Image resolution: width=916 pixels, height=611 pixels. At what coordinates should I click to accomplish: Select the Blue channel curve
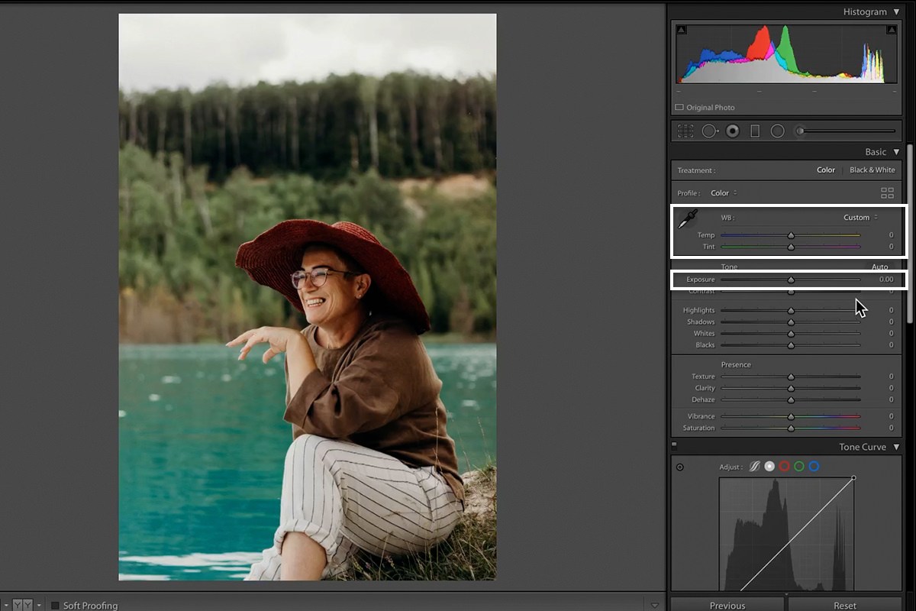point(814,467)
